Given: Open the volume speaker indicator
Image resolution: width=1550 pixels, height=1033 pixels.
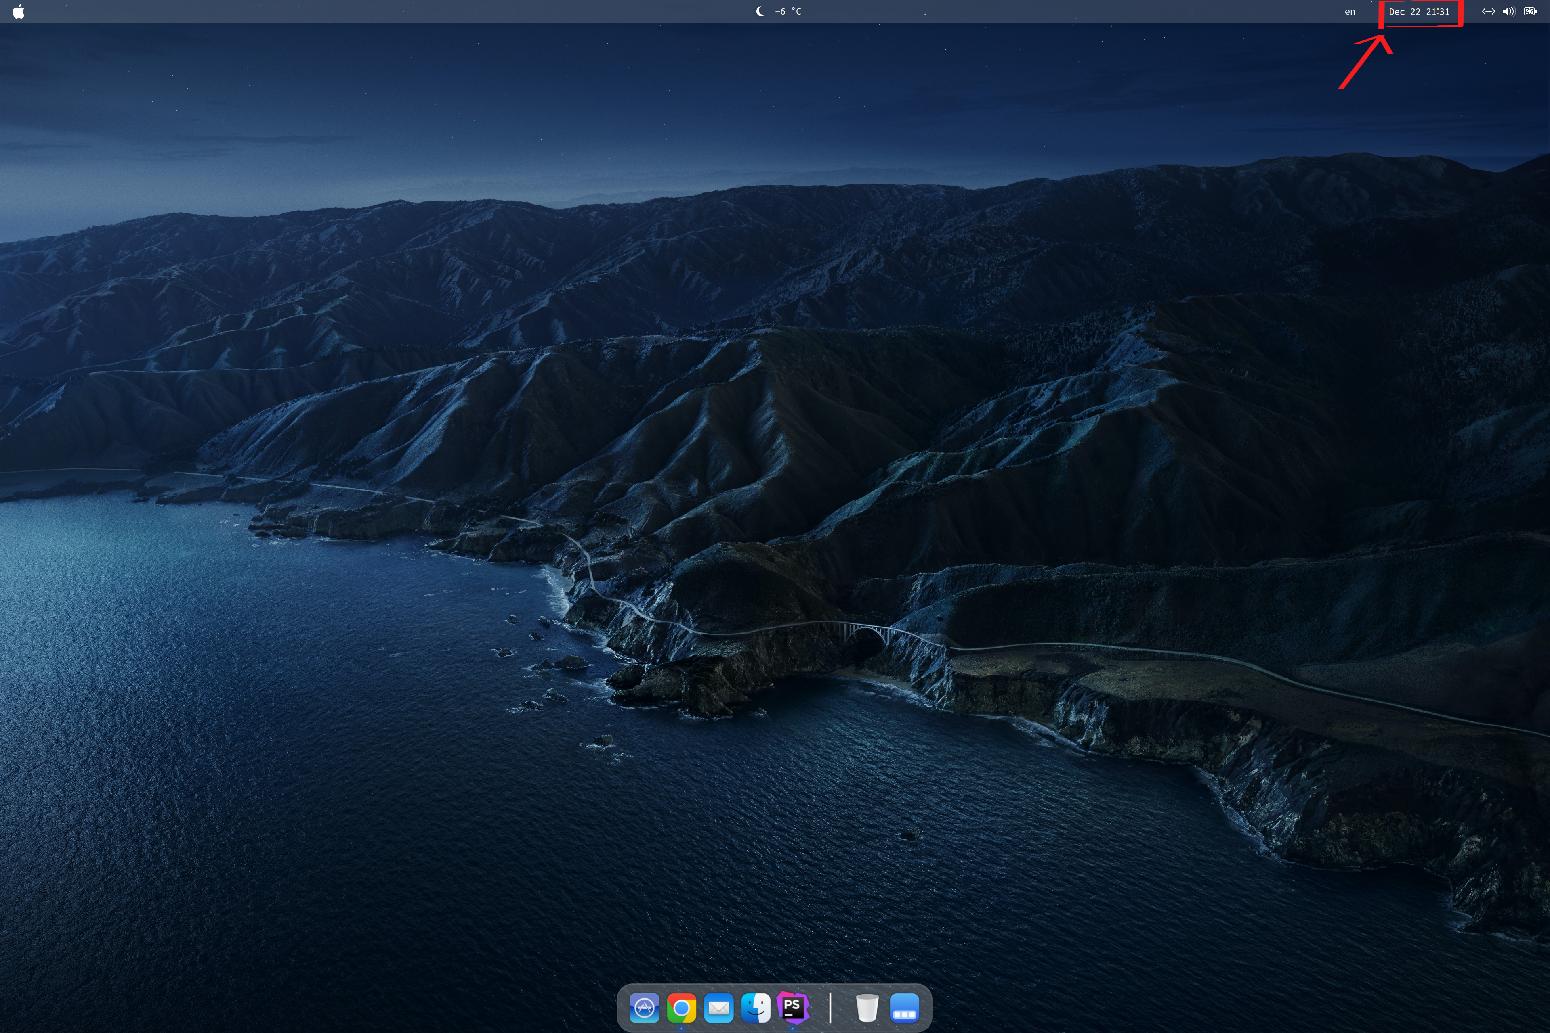Looking at the screenshot, I should (1508, 11).
